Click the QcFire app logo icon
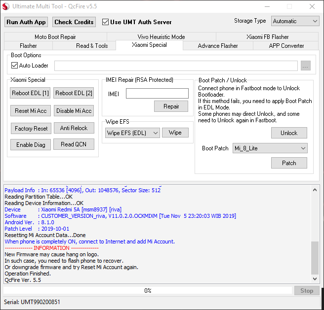324x310 pixels. tap(6, 6)
